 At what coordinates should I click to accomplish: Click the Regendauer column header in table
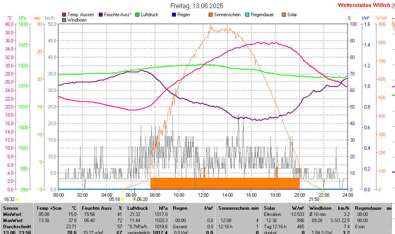[x=368, y=208]
